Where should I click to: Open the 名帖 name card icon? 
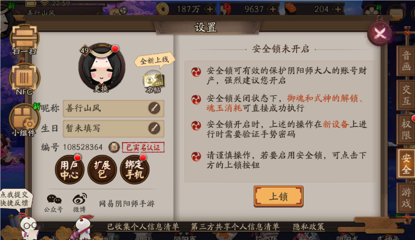click(154, 82)
